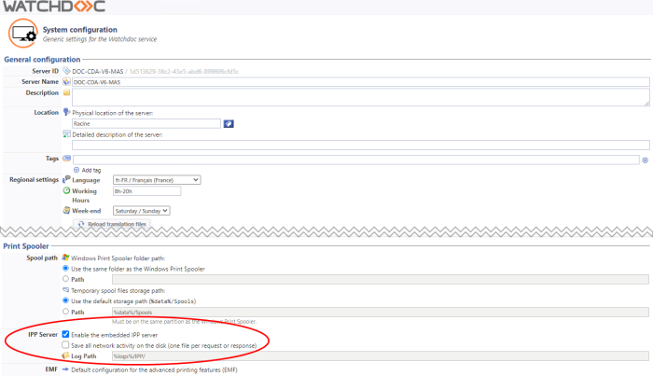653x376 pixels.
Task: Click Reload translation files button
Action: pyautogui.click(x=112, y=224)
